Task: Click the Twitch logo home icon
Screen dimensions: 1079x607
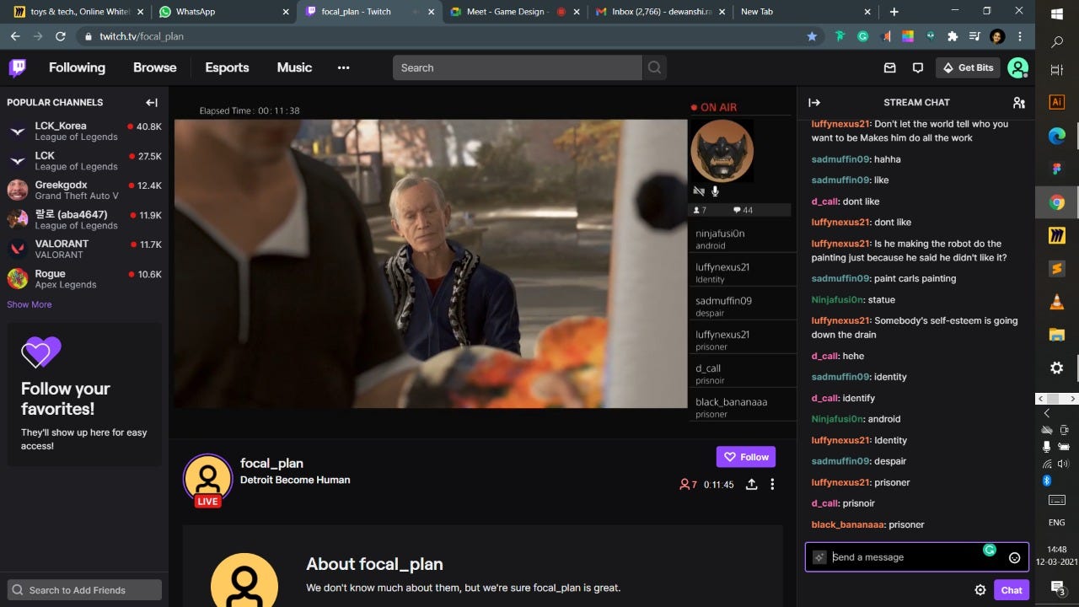Action: pos(17,67)
